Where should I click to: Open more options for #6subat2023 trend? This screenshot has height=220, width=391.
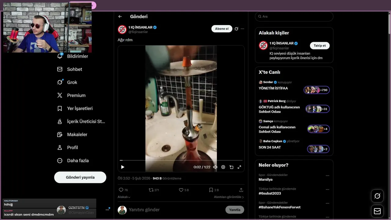coord(327,189)
